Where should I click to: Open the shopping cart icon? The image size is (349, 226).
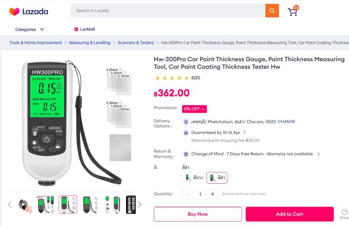(293, 11)
